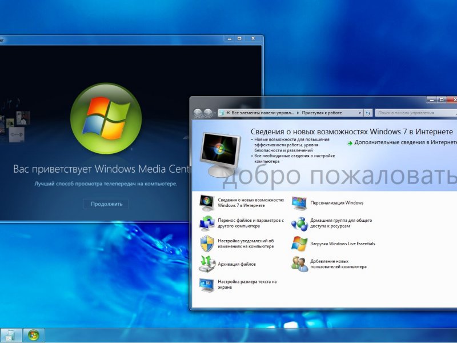
Task: Click the 'Приступая к работе' breadcrumb
Action: tap(322, 113)
